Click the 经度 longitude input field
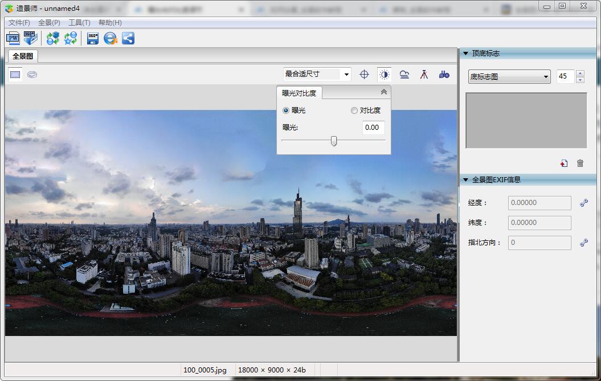 coord(539,203)
